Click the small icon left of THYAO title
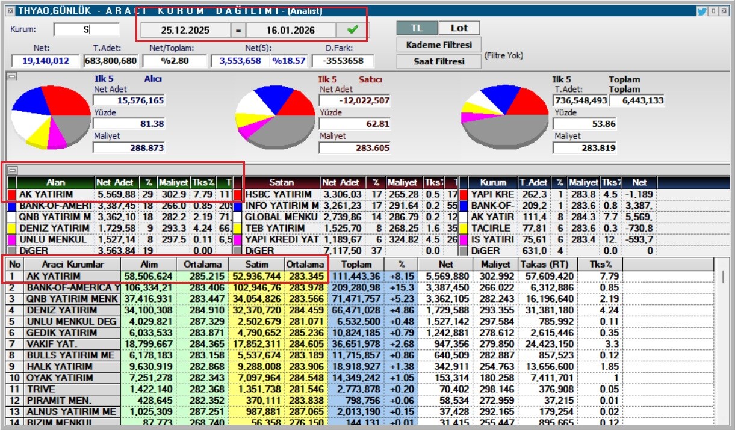 (9, 11)
